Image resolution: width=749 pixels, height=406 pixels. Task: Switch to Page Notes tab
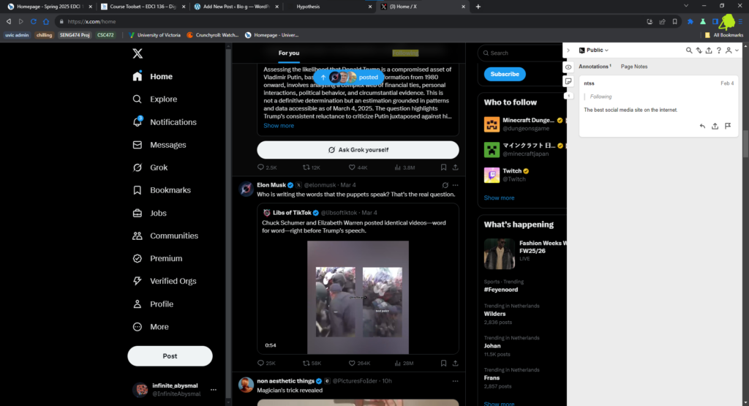pyautogui.click(x=634, y=67)
